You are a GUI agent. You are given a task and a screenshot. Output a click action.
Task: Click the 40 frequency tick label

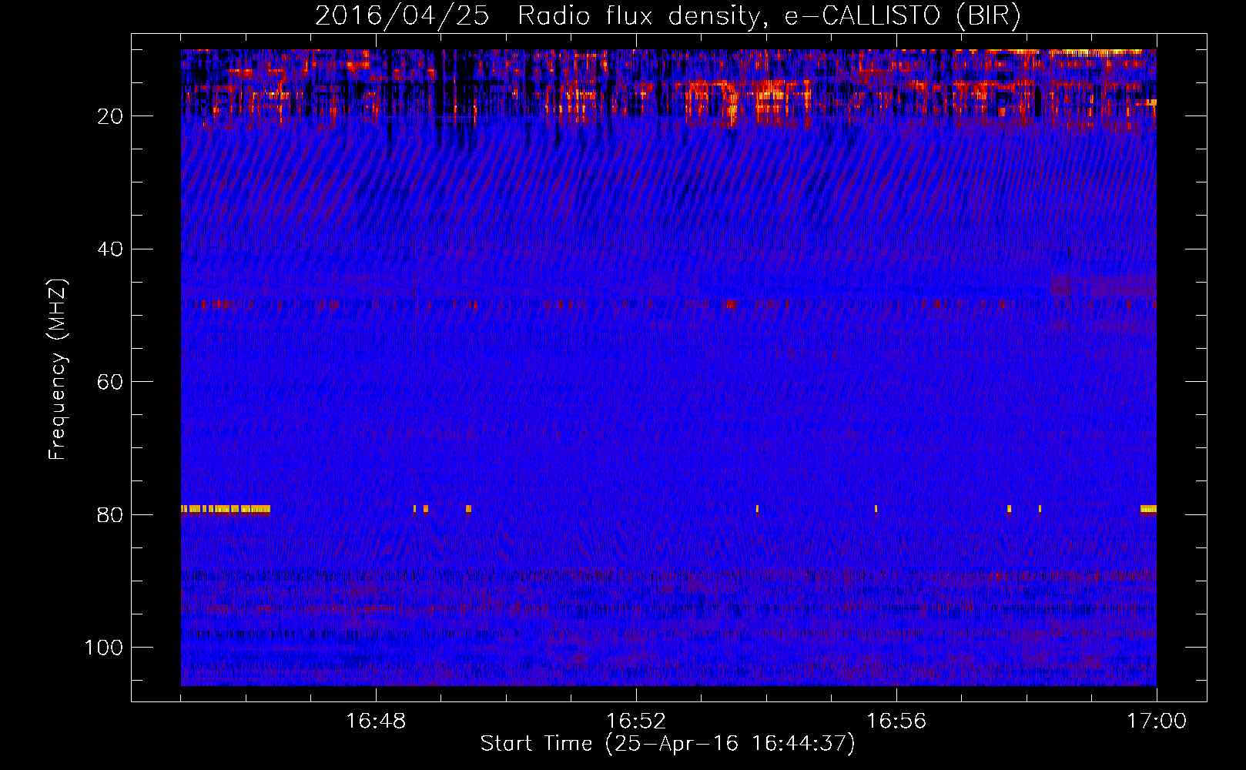click(111, 249)
